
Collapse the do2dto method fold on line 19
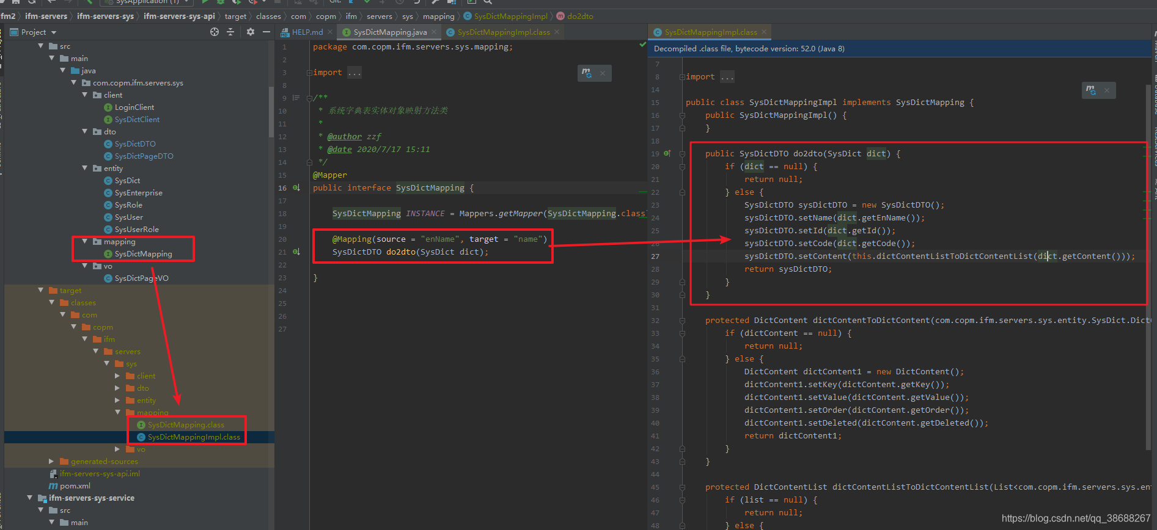tap(682, 154)
